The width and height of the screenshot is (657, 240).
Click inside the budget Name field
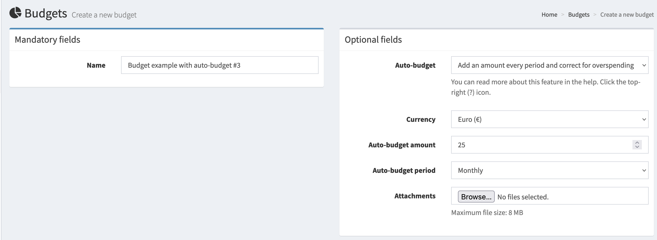(x=220, y=65)
